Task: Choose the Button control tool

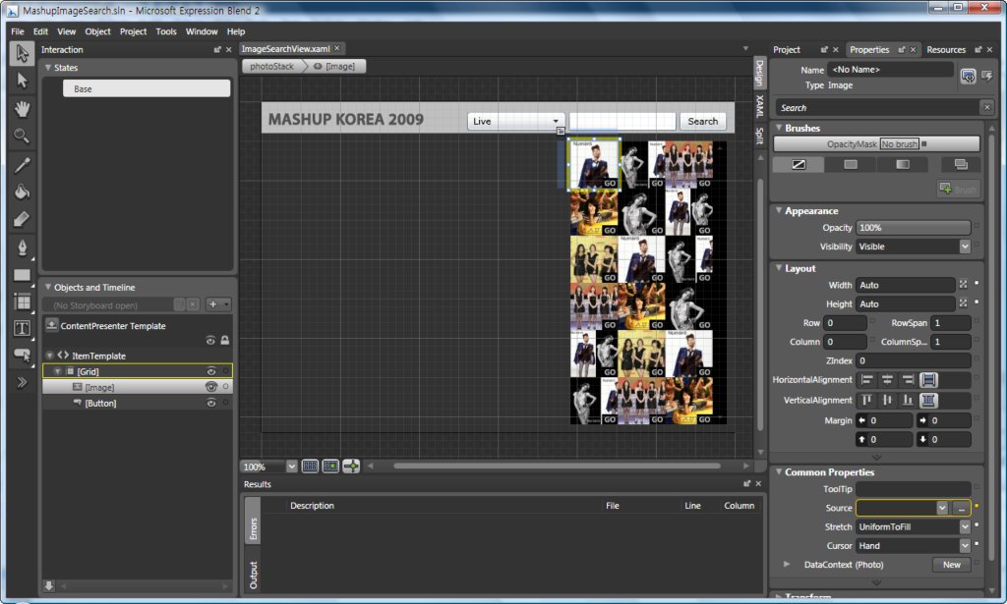Action: 22,356
